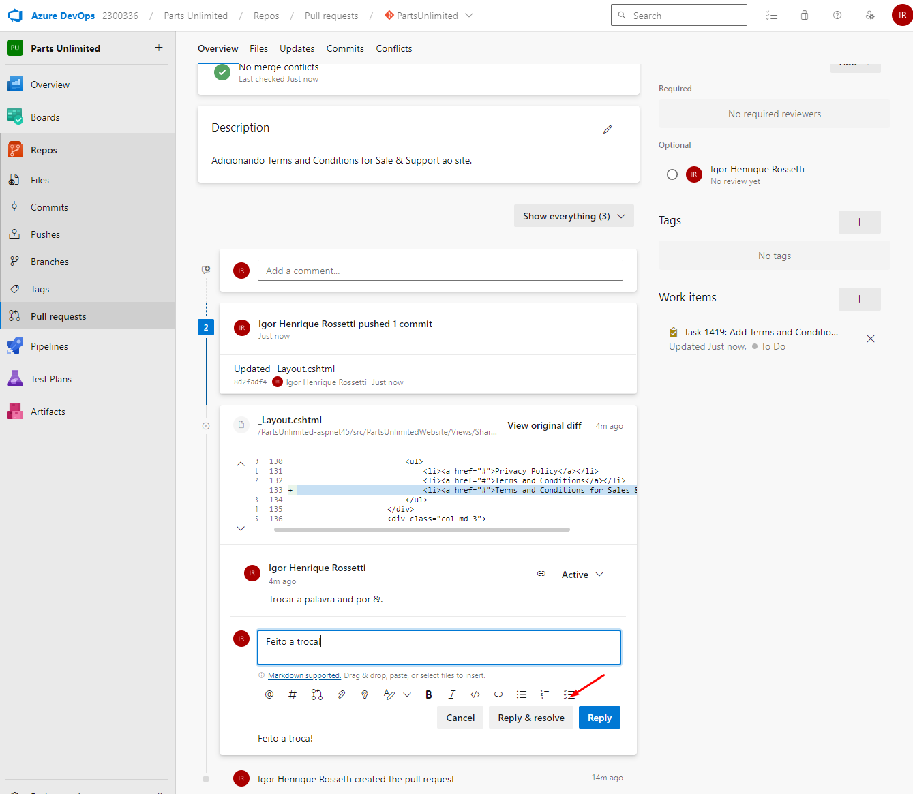Cancel the reply
The width and height of the screenshot is (913, 794).
[x=460, y=718]
